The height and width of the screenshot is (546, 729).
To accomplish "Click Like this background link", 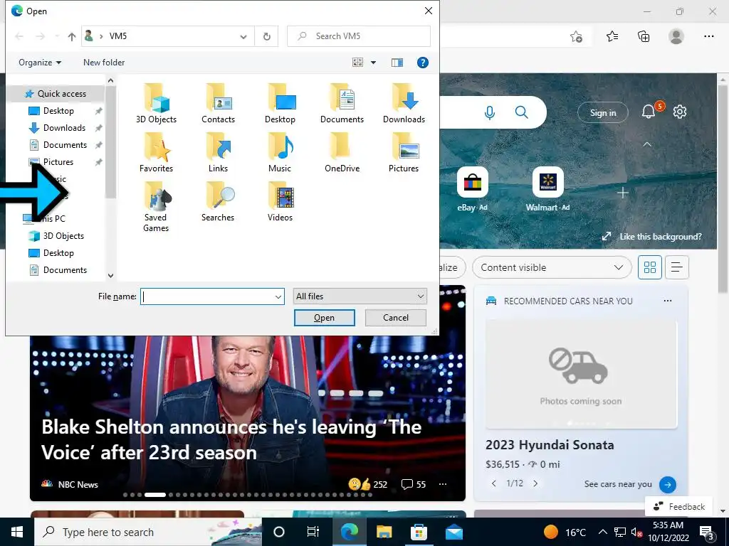I will point(652,237).
